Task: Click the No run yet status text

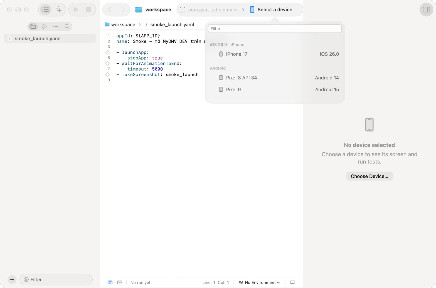Action: (x=141, y=282)
